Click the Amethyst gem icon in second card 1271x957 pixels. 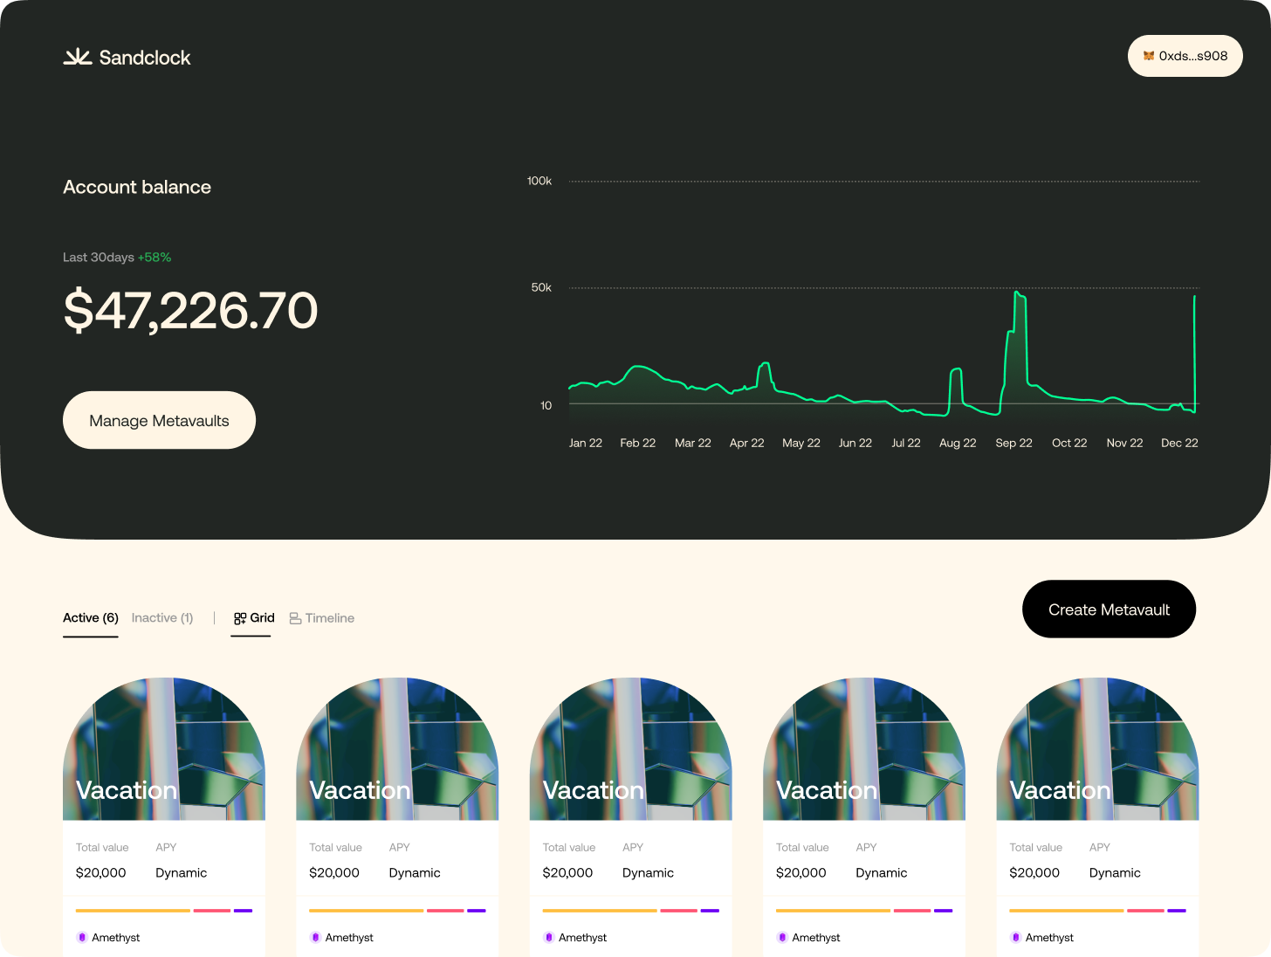[x=315, y=937]
